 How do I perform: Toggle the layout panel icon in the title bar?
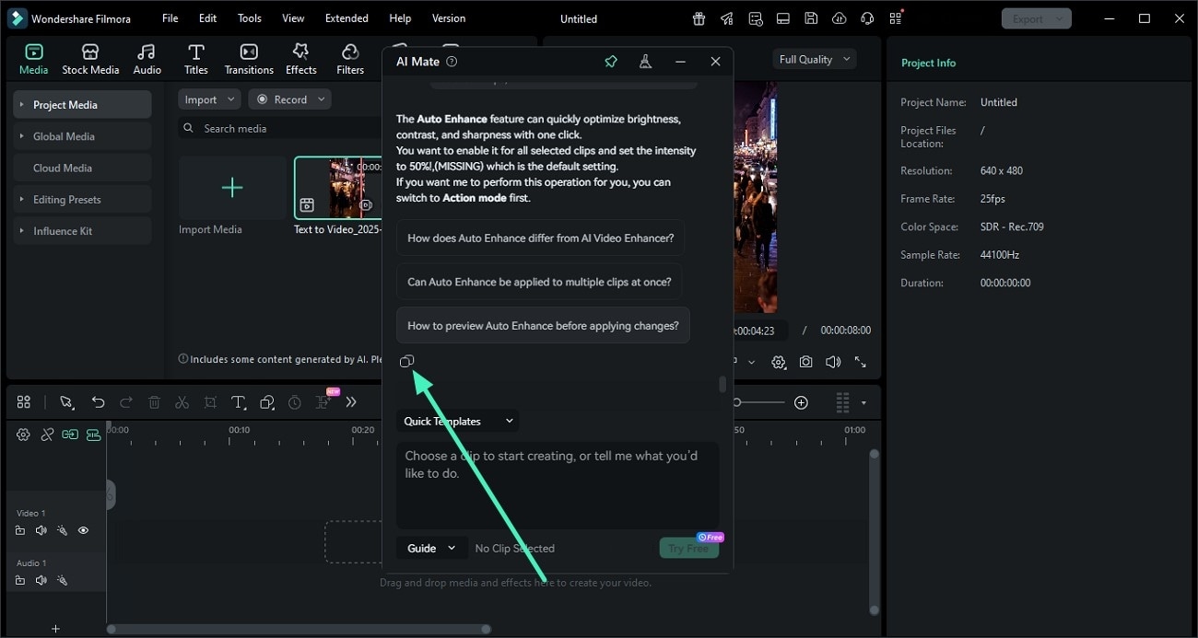pyautogui.click(x=783, y=18)
